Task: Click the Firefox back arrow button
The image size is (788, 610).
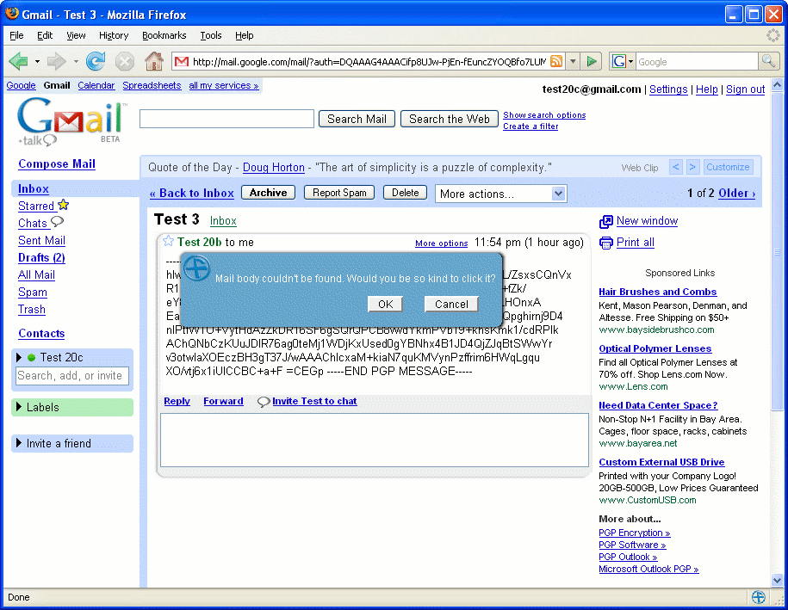Action: pyautogui.click(x=19, y=62)
